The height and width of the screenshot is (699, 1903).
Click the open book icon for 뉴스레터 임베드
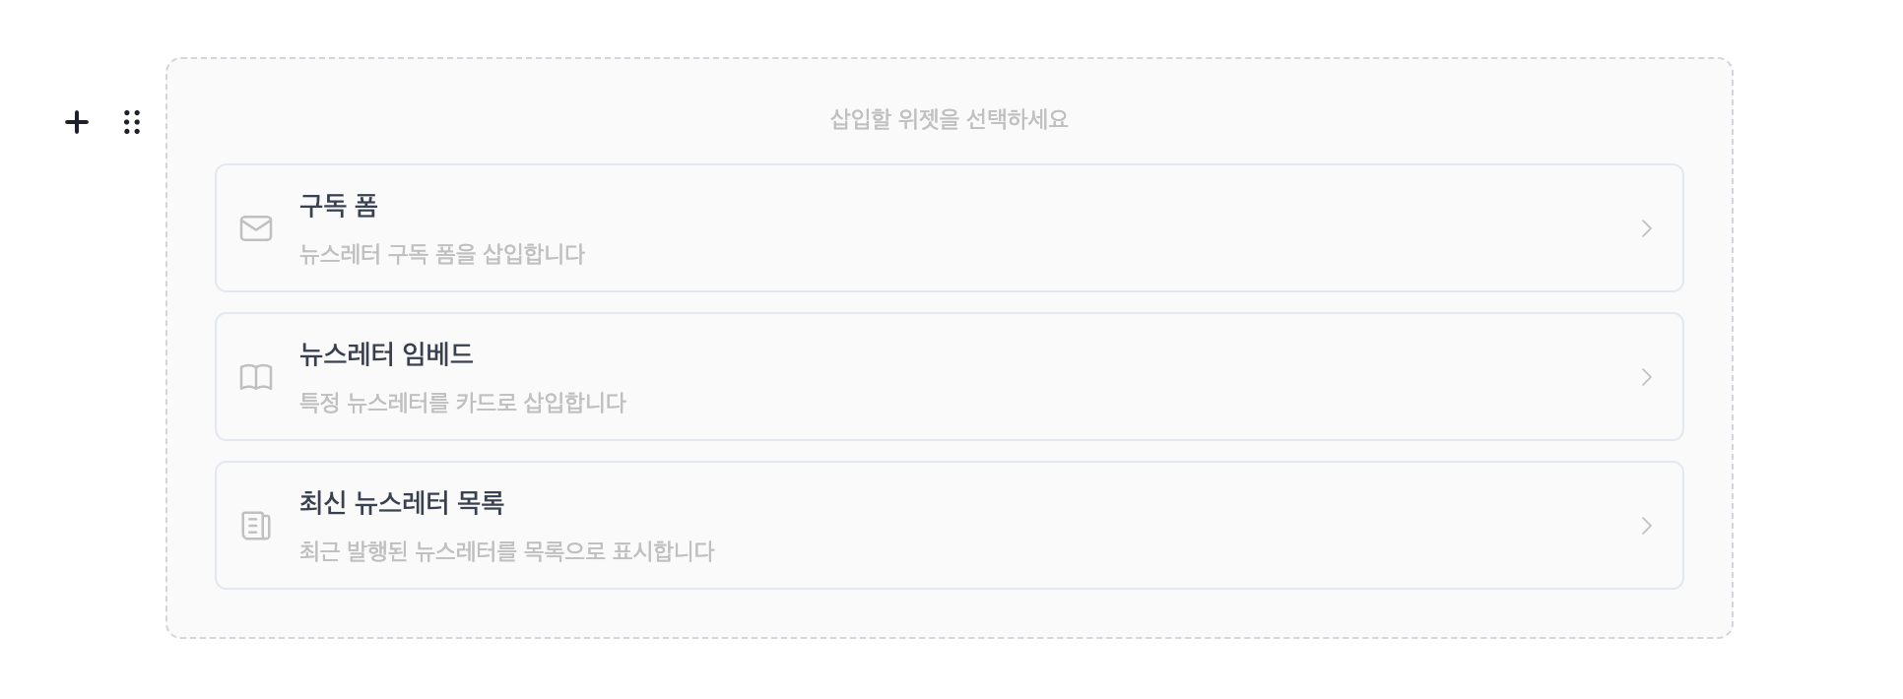coord(256,377)
